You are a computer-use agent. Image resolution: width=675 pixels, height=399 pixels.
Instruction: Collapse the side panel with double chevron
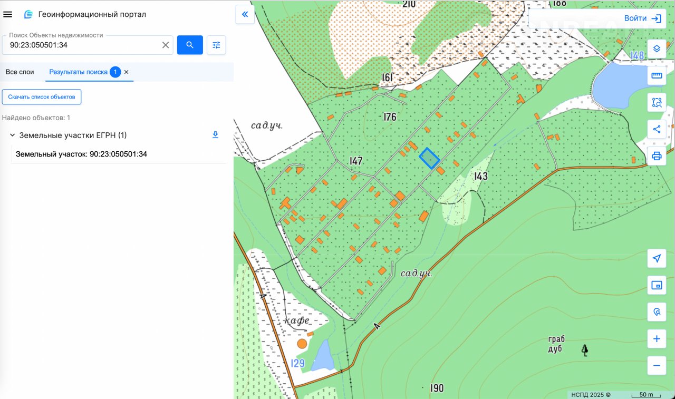245,14
